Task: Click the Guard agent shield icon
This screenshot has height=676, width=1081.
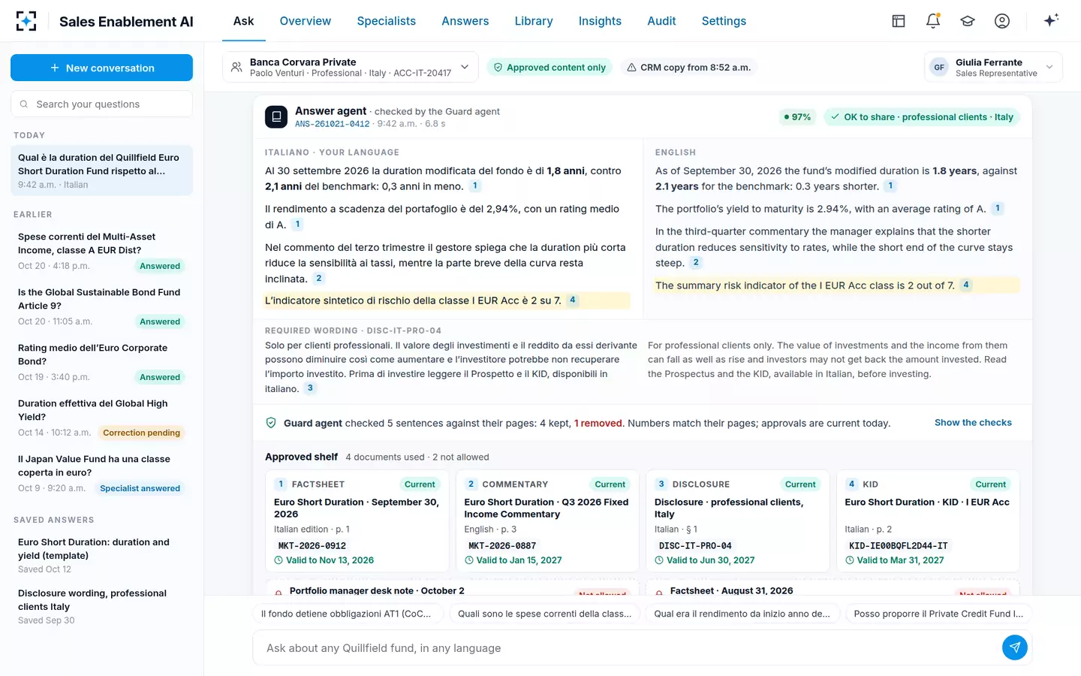Action: point(271,423)
